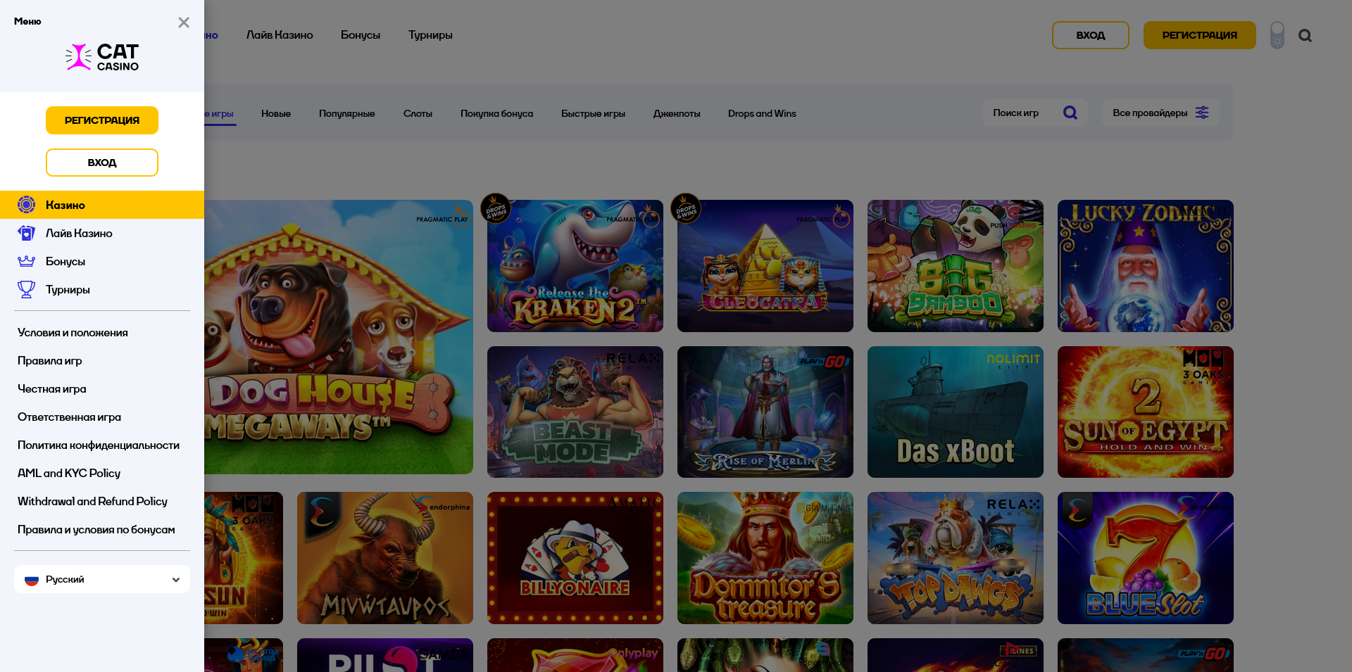Click the language dropdown chevron arrow
The height and width of the screenshot is (672, 1352).
176,580
